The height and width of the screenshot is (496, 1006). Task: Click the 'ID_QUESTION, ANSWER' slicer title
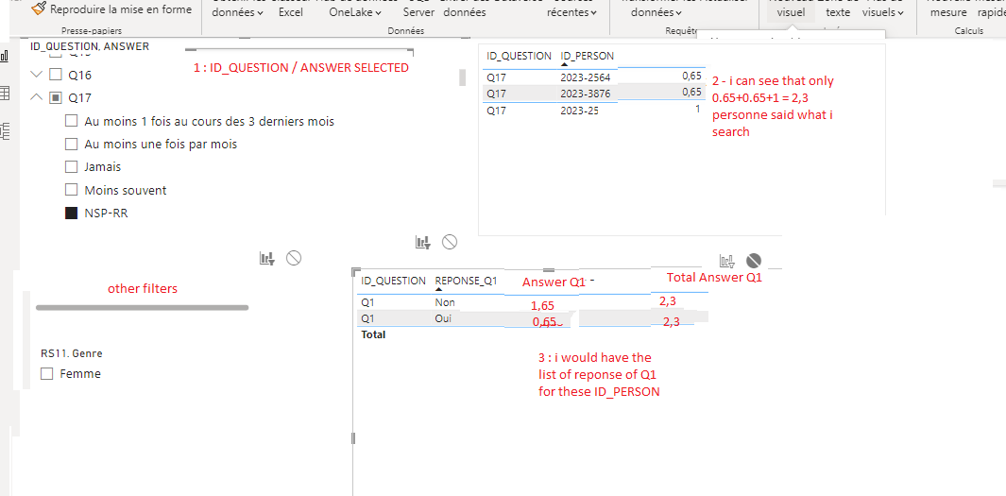click(90, 46)
